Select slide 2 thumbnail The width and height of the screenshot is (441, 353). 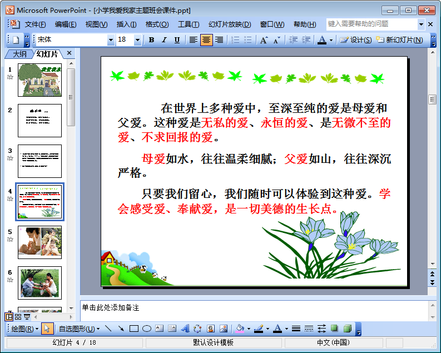[x=39, y=121]
